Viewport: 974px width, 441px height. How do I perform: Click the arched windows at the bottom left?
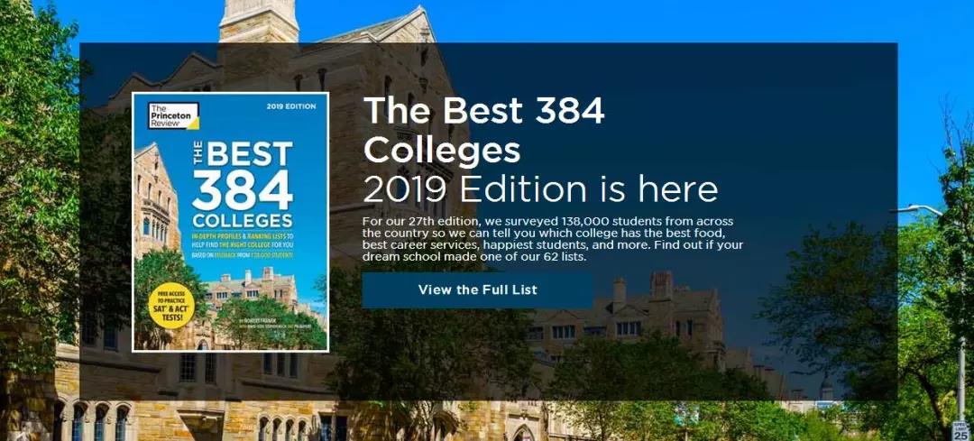coord(92,421)
